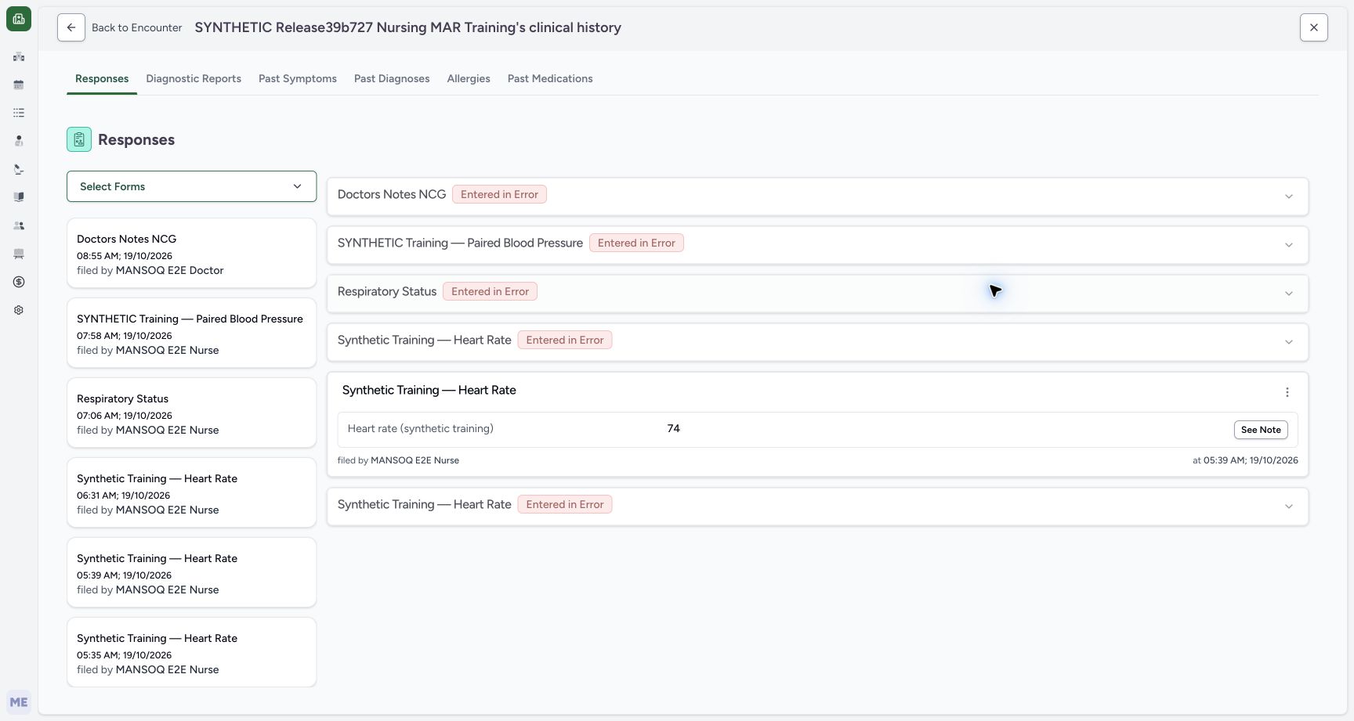Open the Past Diagnoses tab
The image size is (1354, 721).
click(x=392, y=79)
